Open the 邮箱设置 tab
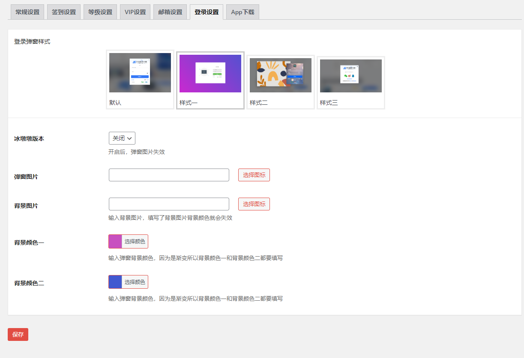Image resolution: width=524 pixels, height=358 pixels. coord(170,12)
